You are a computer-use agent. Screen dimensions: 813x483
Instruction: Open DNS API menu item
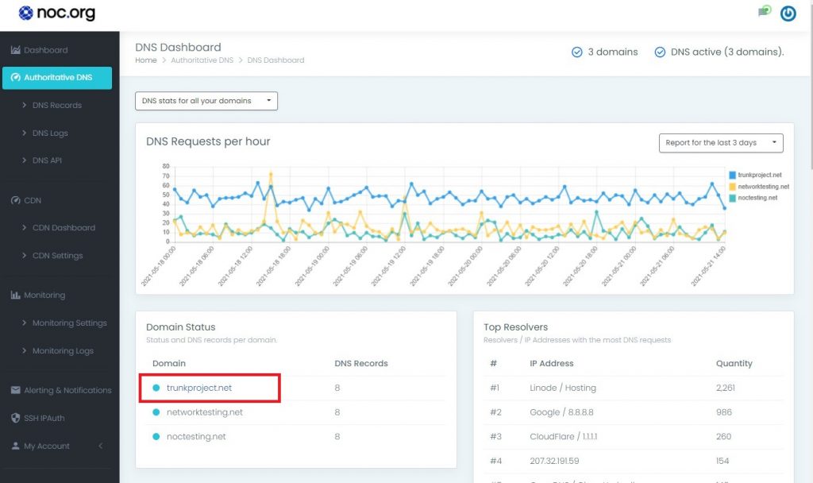point(47,160)
